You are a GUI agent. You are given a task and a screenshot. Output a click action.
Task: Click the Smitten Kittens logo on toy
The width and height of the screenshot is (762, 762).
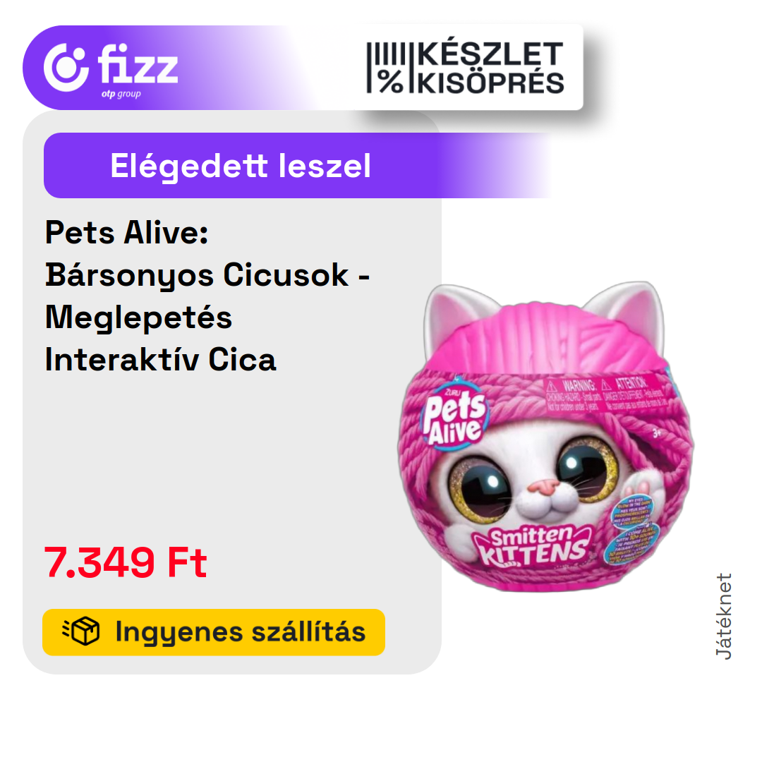(533, 546)
